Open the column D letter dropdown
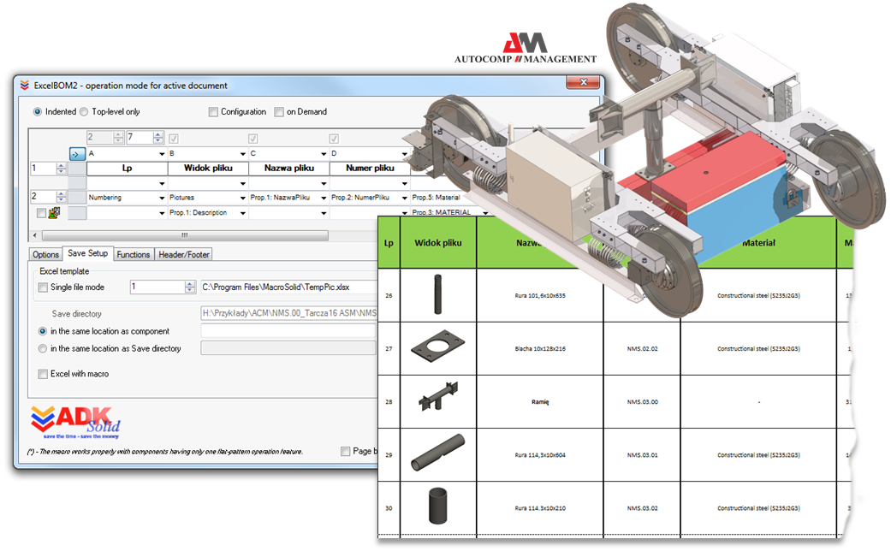Screen dimensions: 891x551 [x=405, y=154]
